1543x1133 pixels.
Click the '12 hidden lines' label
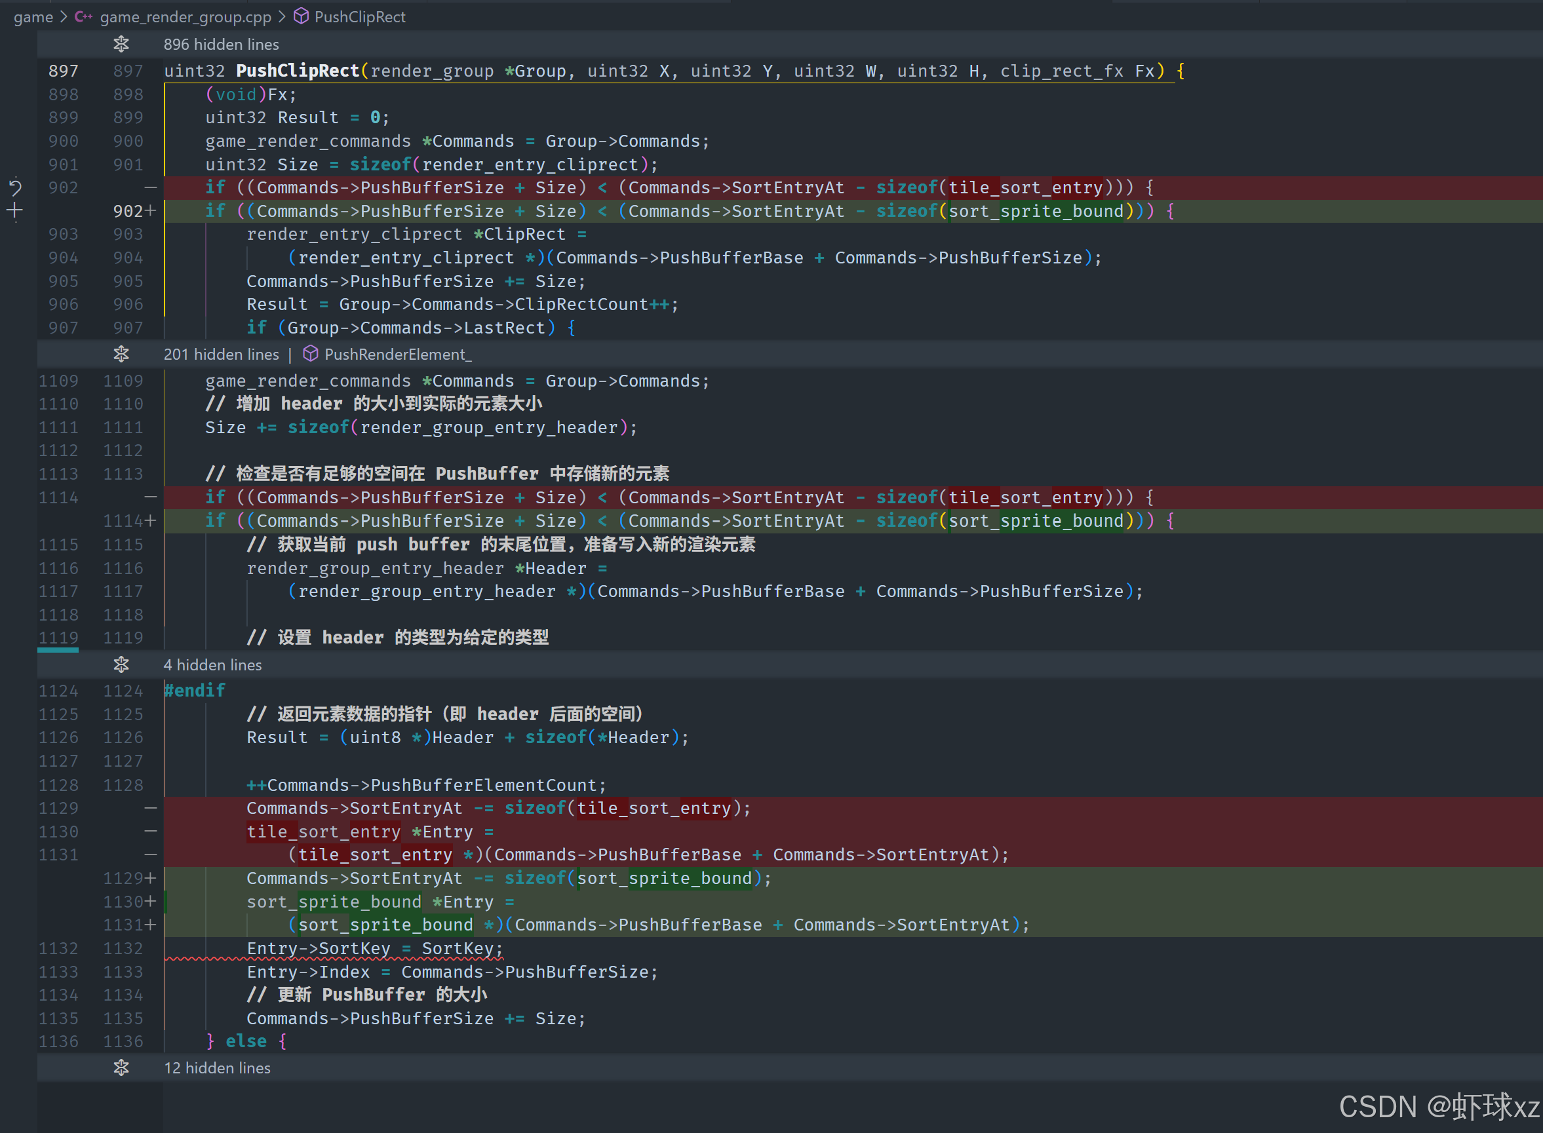coord(217,1068)
